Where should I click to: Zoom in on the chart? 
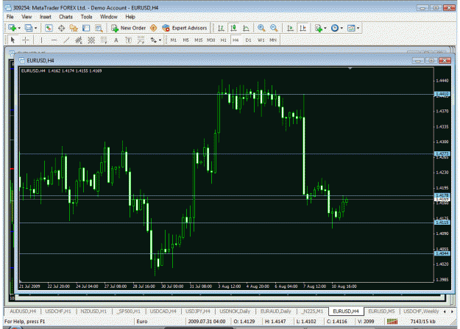point(261,28)
